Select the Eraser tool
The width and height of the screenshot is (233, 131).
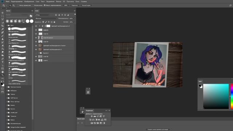pyautogui.click(x=3, y=45)
